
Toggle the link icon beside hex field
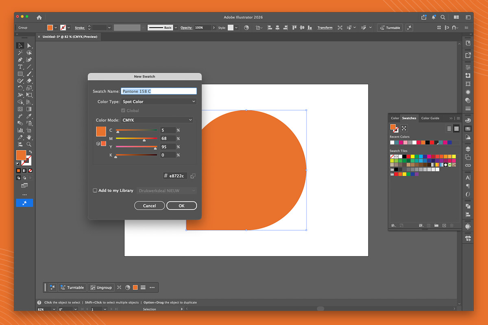tap(193, 176)
